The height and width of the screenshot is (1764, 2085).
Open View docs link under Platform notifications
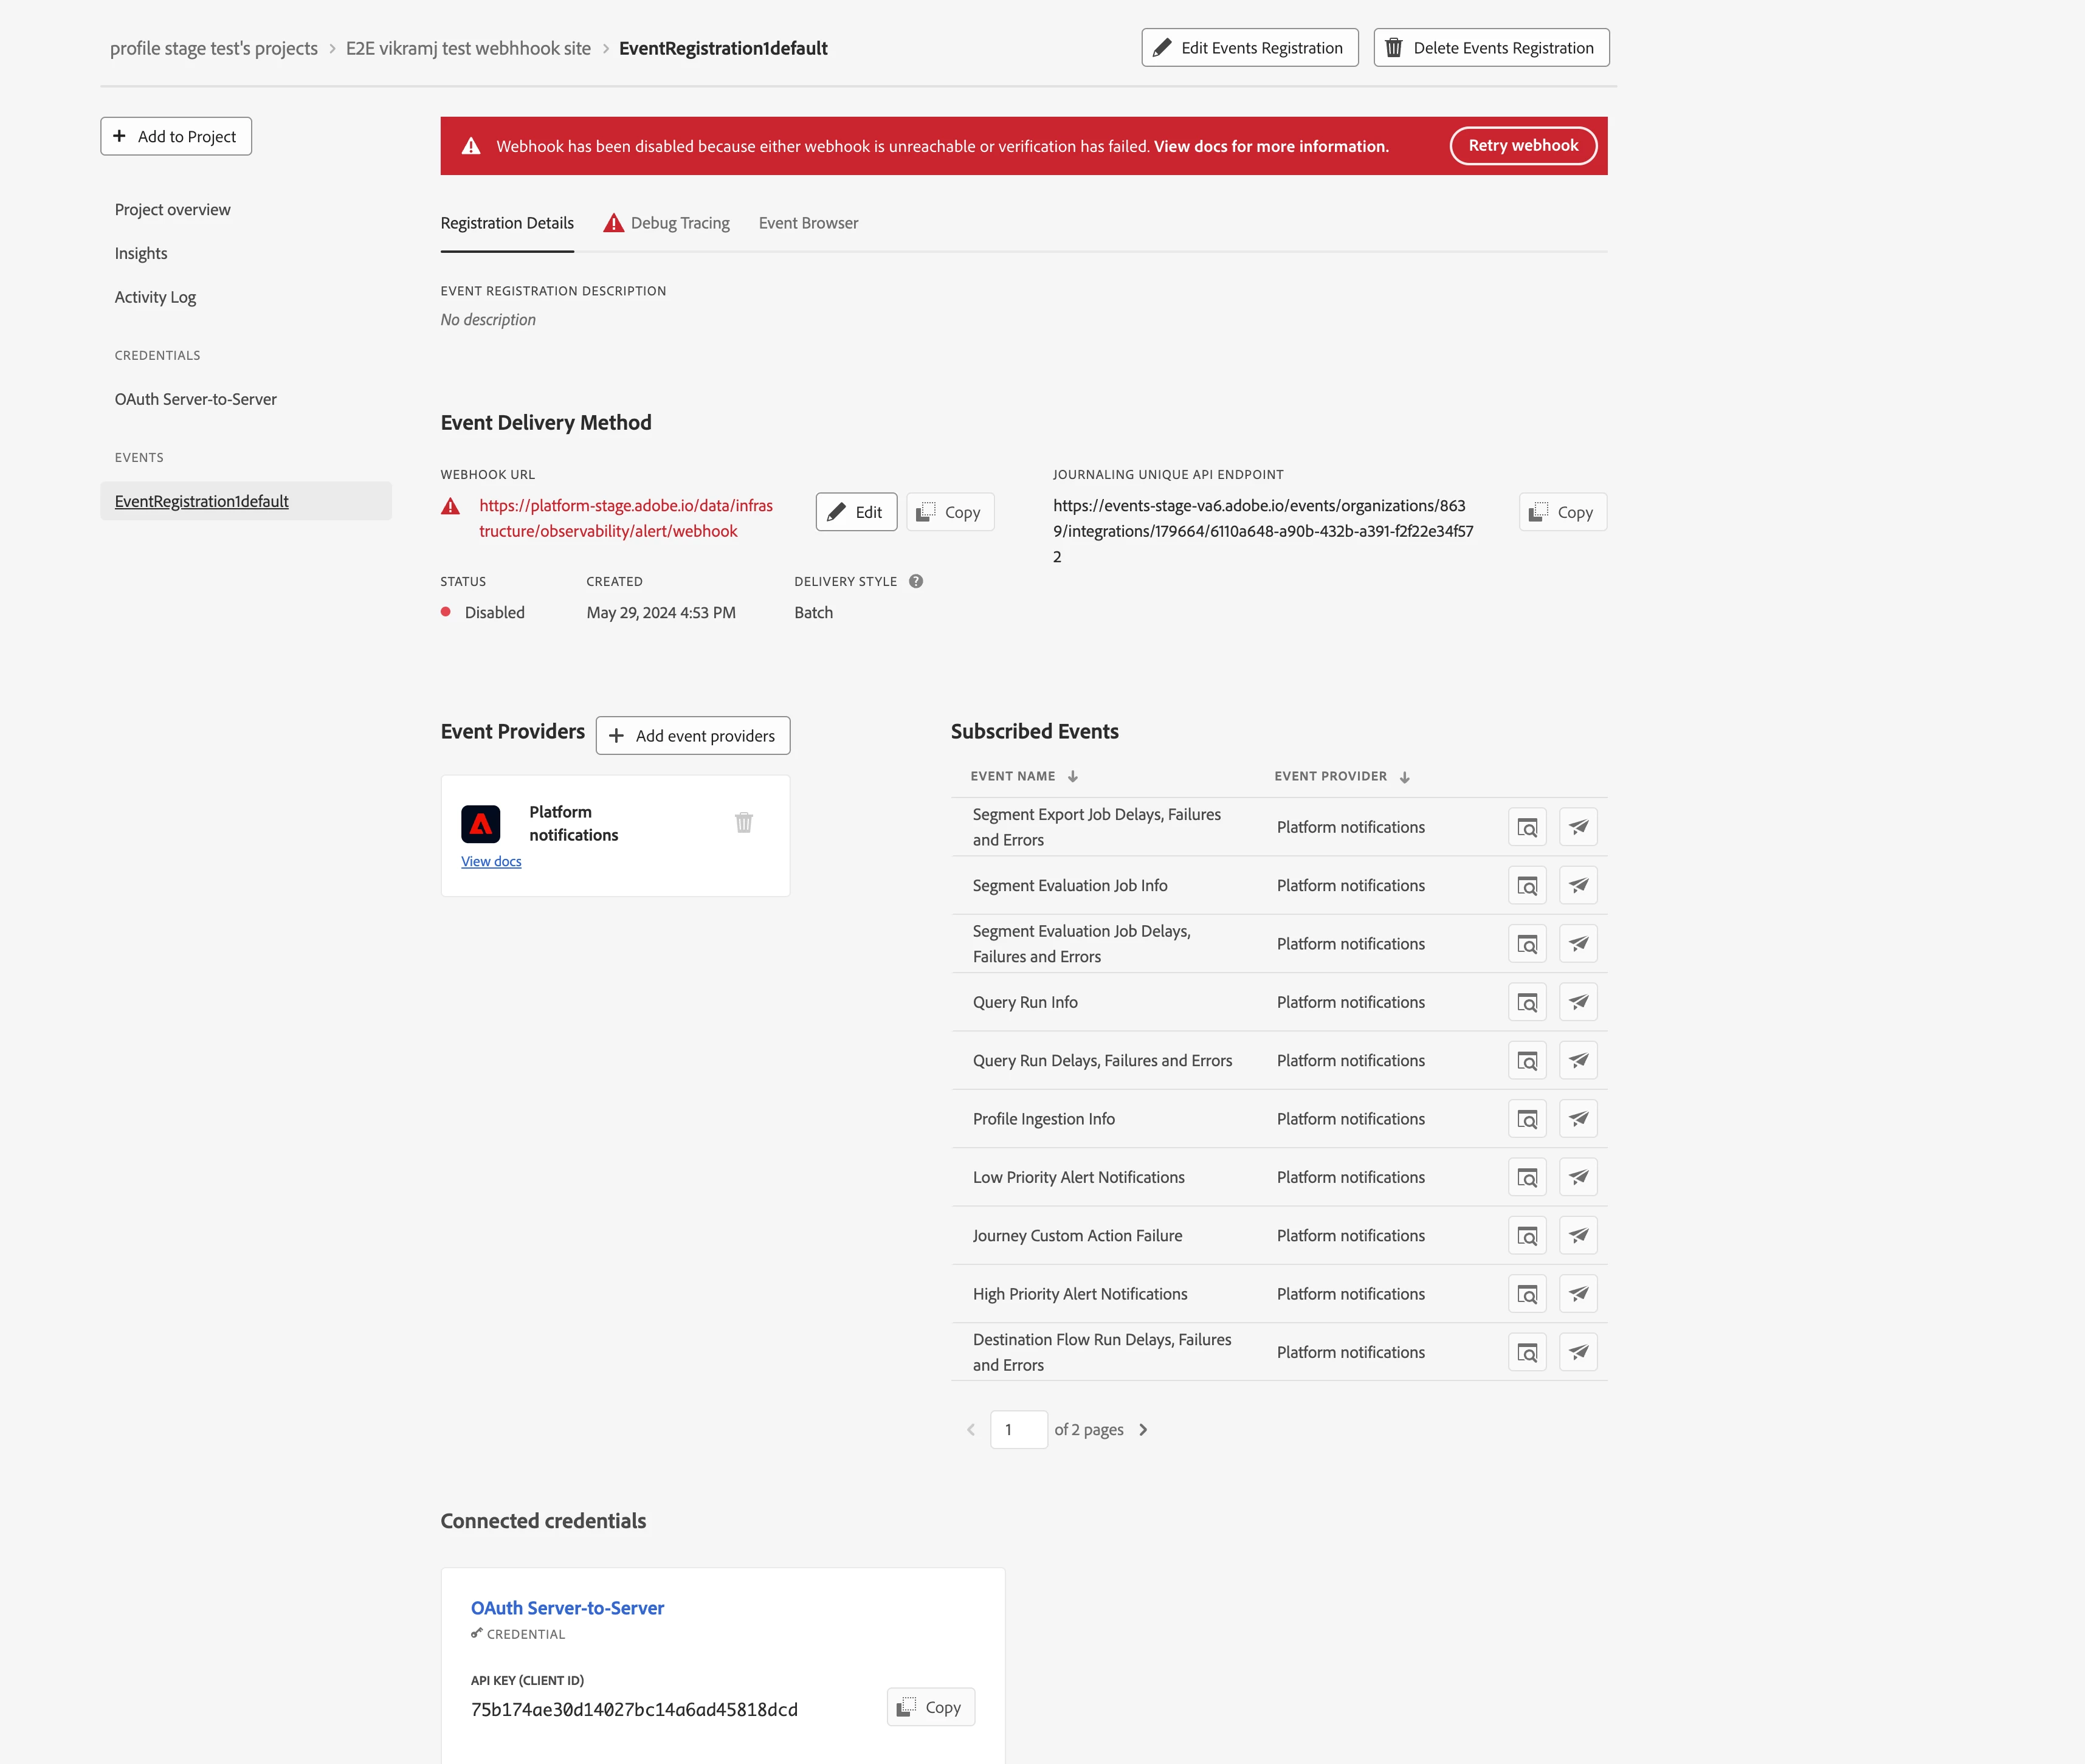[491, 861]
